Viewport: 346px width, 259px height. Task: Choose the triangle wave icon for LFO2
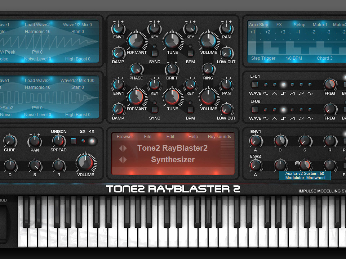click(x=274, y=118)
